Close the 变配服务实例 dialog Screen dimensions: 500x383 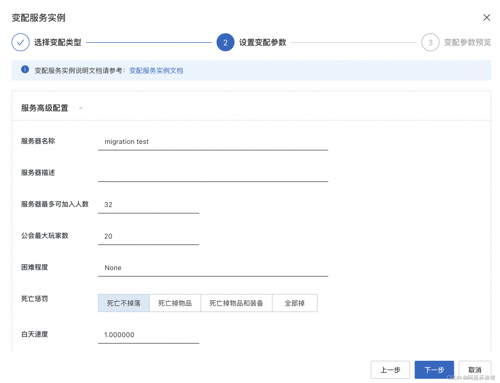486,17
